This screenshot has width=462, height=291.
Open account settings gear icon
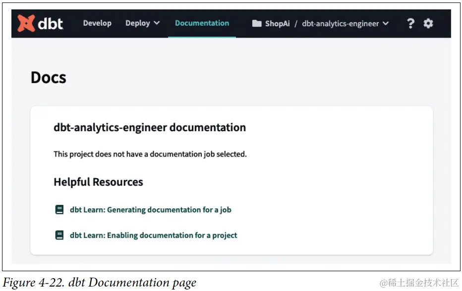click(428, 23)
